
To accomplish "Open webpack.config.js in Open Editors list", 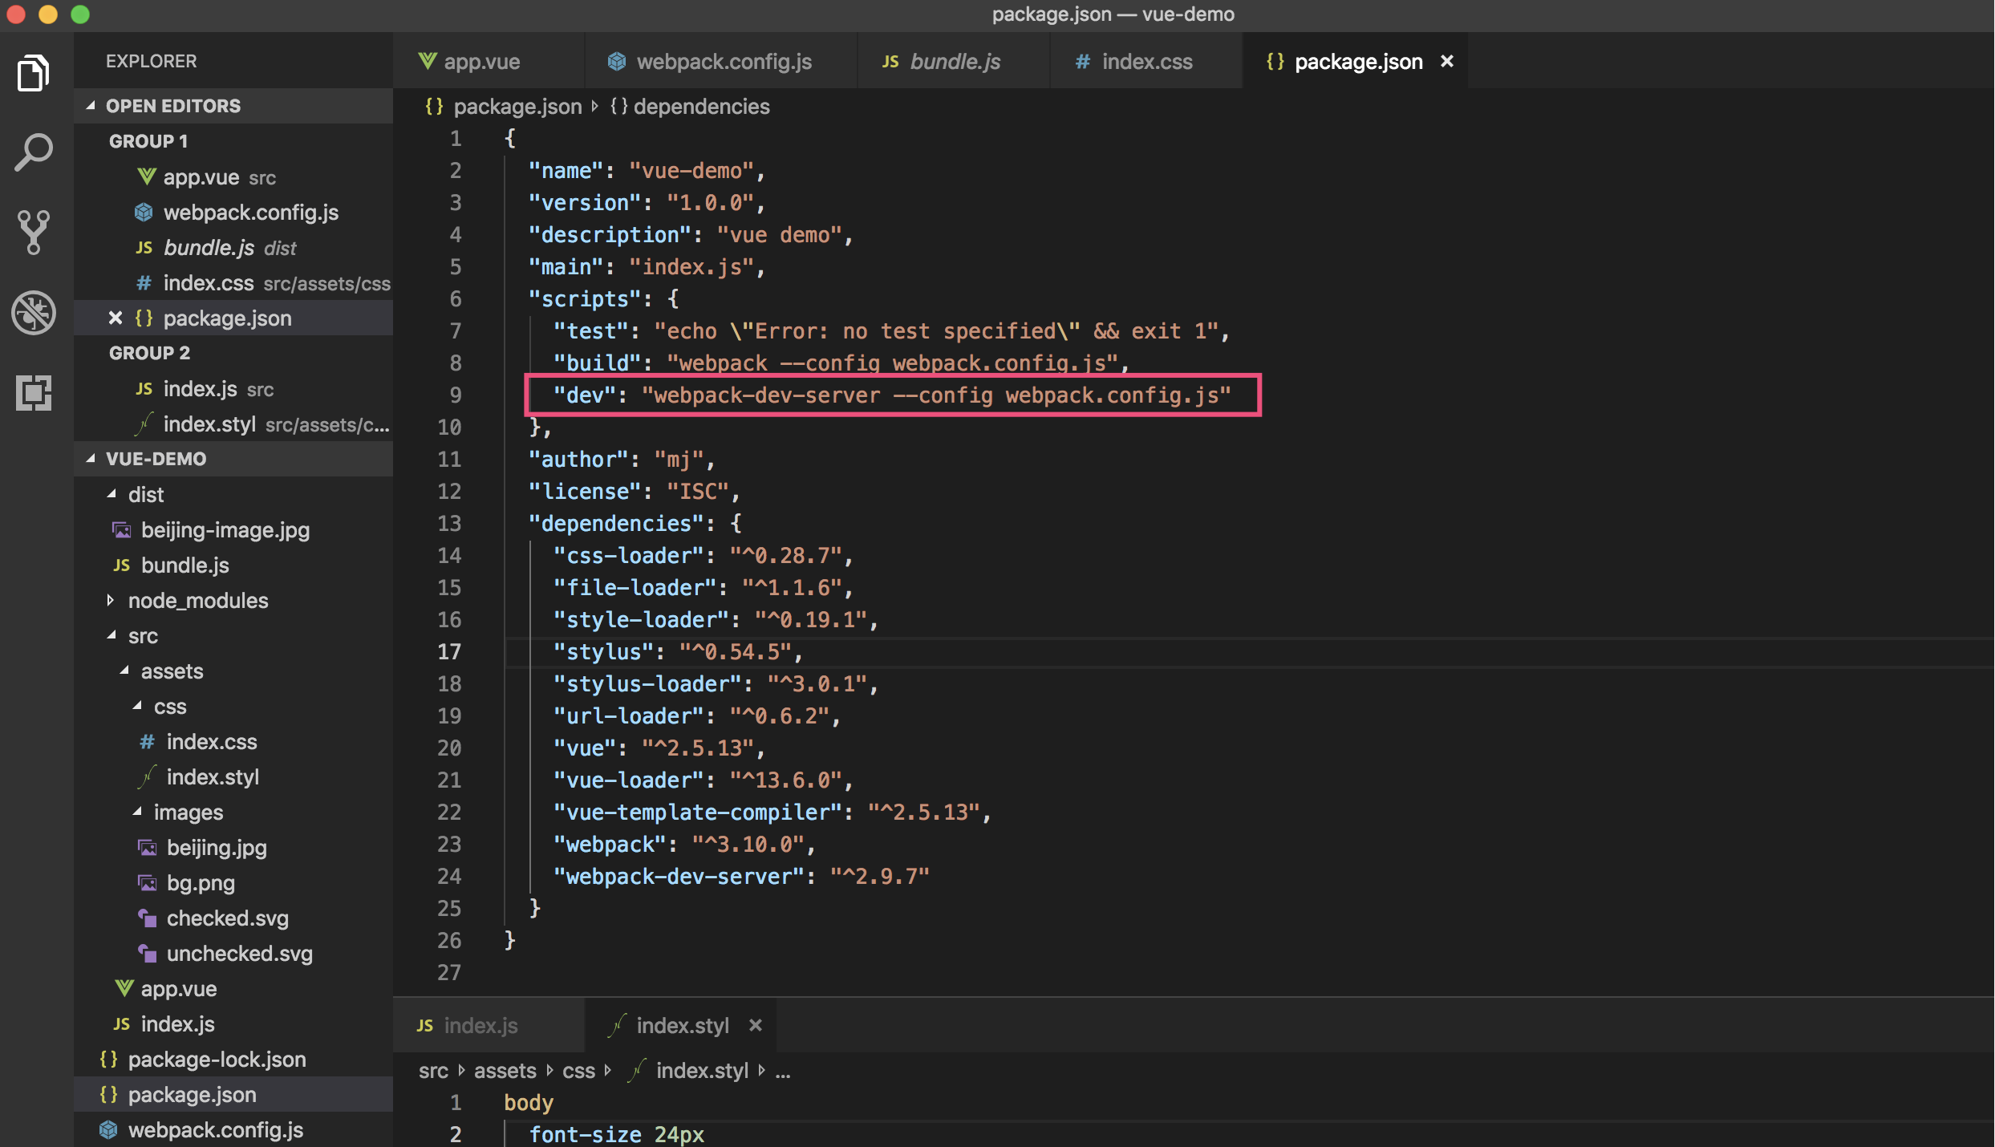I will (x=233, y=212).
